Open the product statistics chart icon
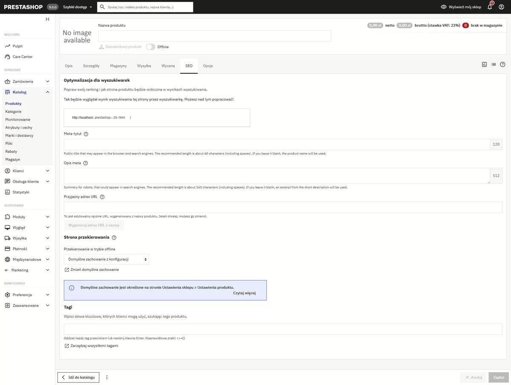Viewport: 511px width, 385px height. (484, 65)
